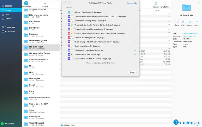The image size is (202, 127).
Task: Click 'You invited Brittney Riley 3 days ago' entry
Action: click(x=90, y=20)
